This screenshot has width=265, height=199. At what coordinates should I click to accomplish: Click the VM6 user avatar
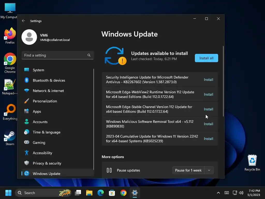pos(29,37)
